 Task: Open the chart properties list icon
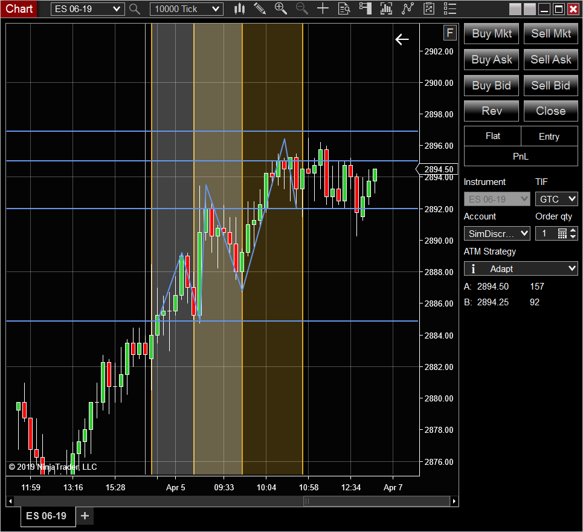(x=450, y=8)
